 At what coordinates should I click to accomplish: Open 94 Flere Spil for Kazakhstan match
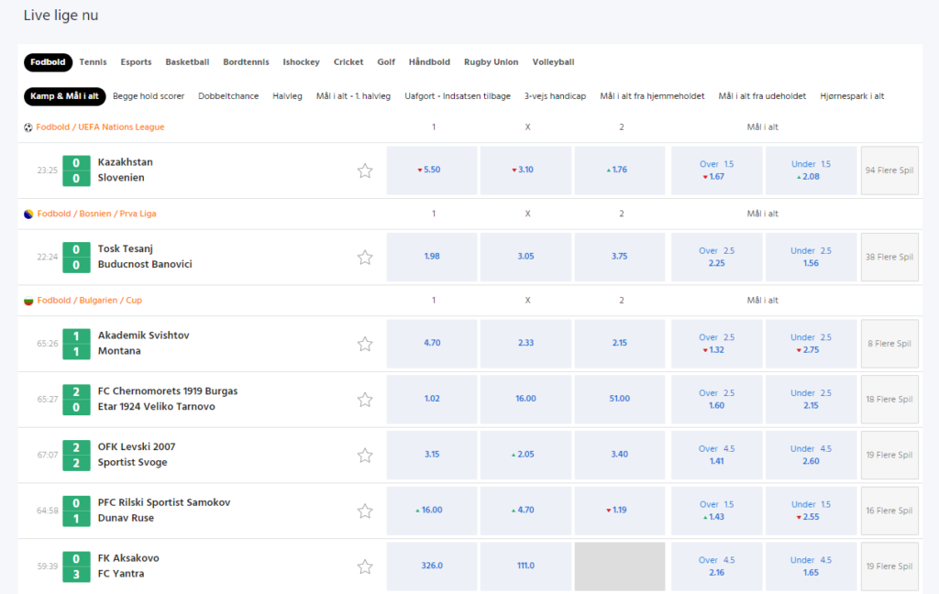coord(889,170)
